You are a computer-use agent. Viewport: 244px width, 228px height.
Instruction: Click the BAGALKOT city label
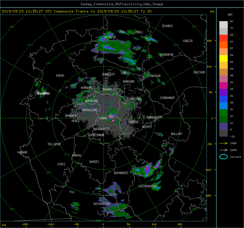point(108,74)
